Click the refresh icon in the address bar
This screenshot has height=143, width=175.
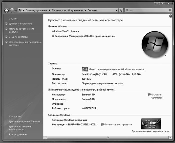point(121,10)
